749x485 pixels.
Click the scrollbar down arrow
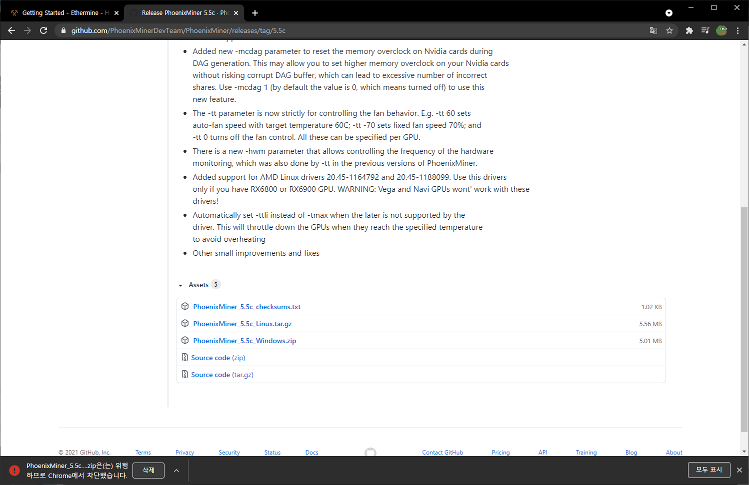(744, 452)
